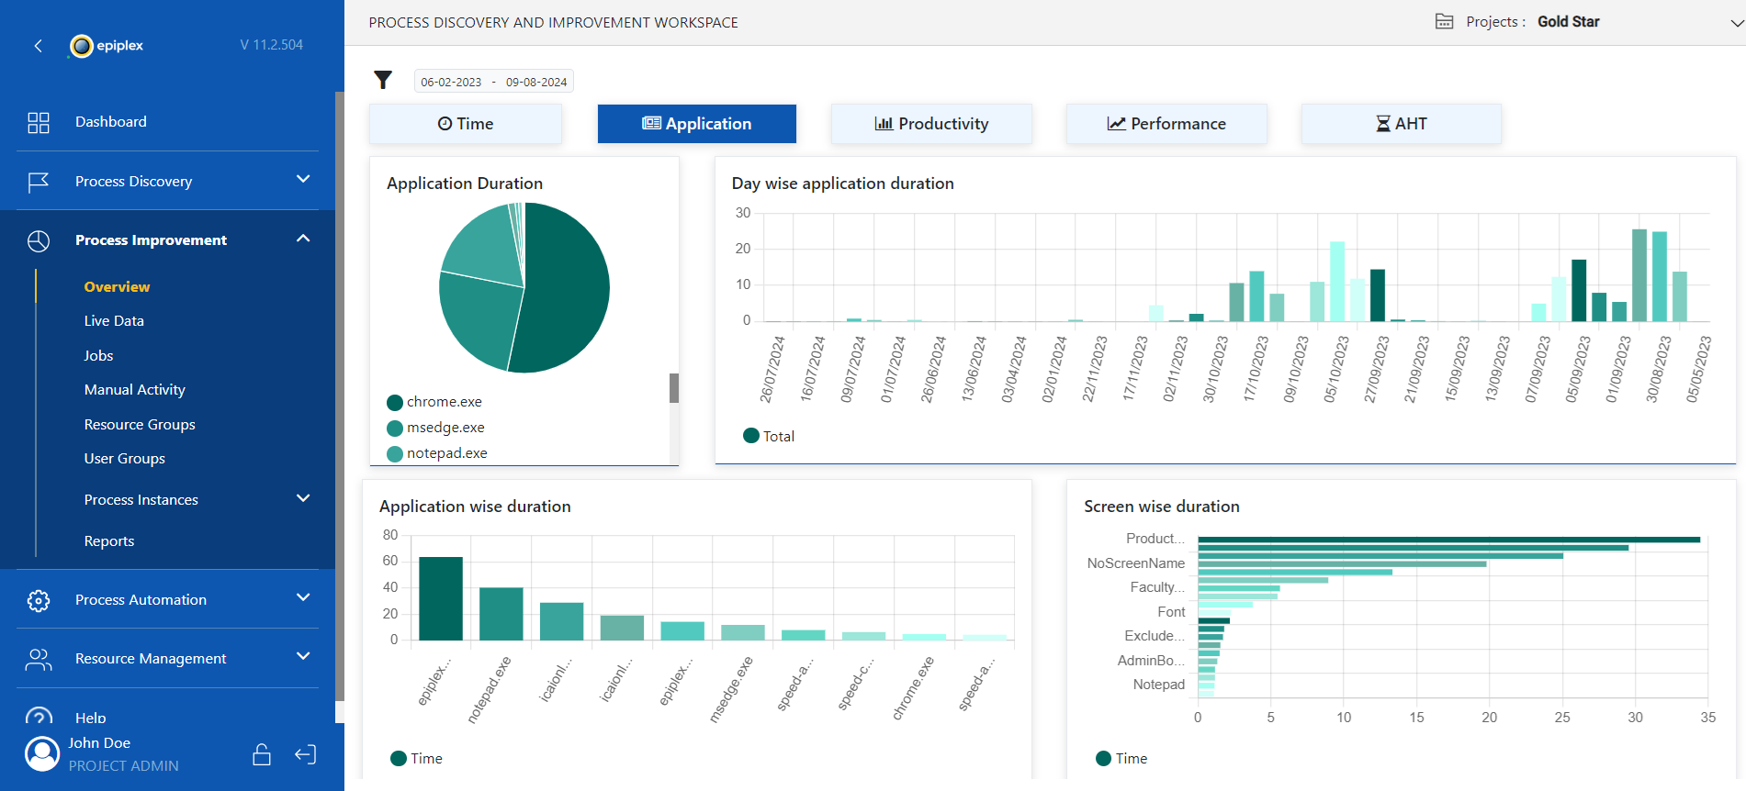The height and width of the screenshot is (791, 1746).
Task: Open the filter funnel icon
Action: 383,81
